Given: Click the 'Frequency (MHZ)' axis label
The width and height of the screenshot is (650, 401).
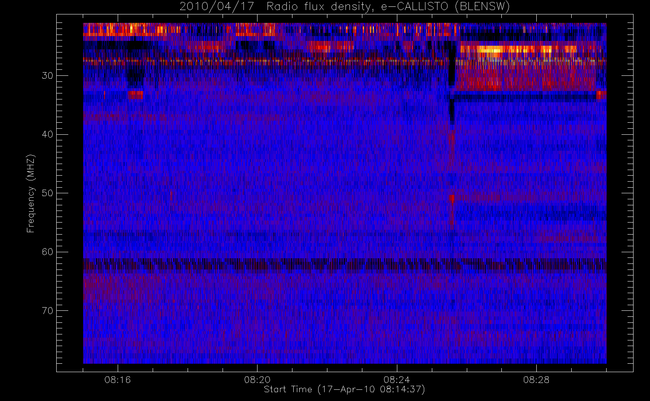Looking at the screenshot, I should point(31,193).
